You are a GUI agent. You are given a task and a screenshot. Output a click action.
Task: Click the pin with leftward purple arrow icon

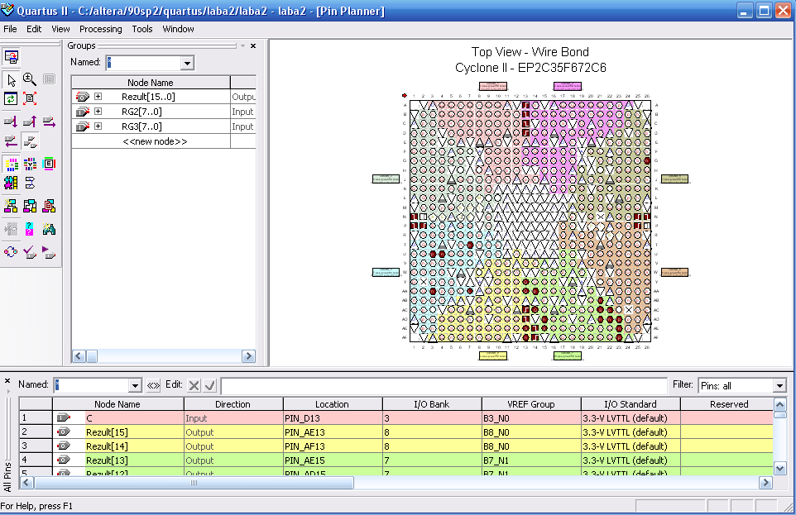tap(11, 141)
